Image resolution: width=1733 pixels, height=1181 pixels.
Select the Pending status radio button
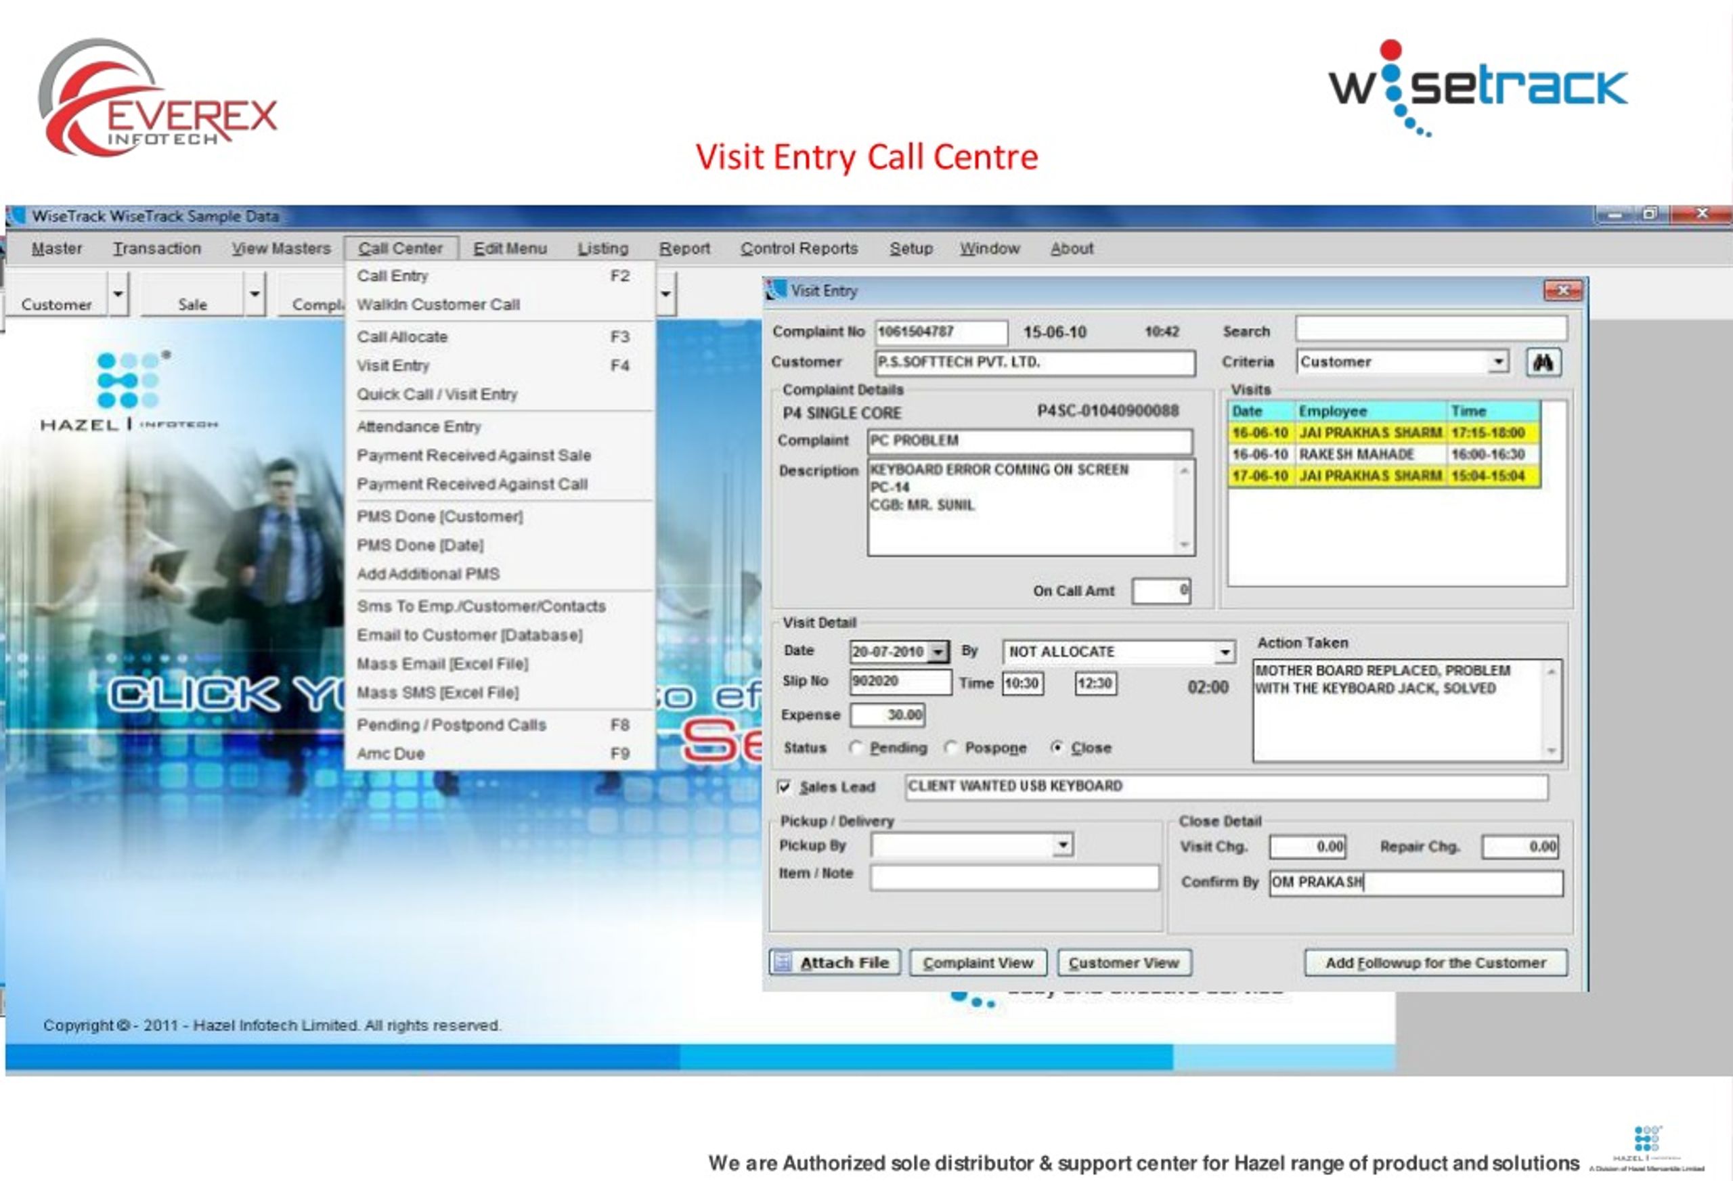[x=857, y=747]
